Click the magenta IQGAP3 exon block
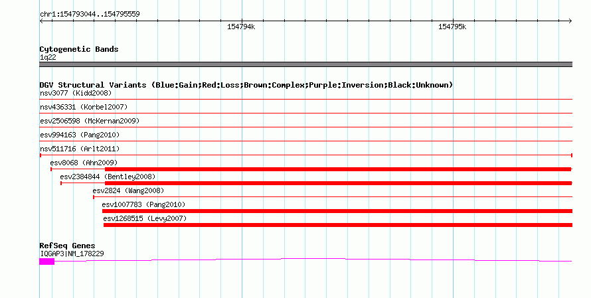 (46, 261)
